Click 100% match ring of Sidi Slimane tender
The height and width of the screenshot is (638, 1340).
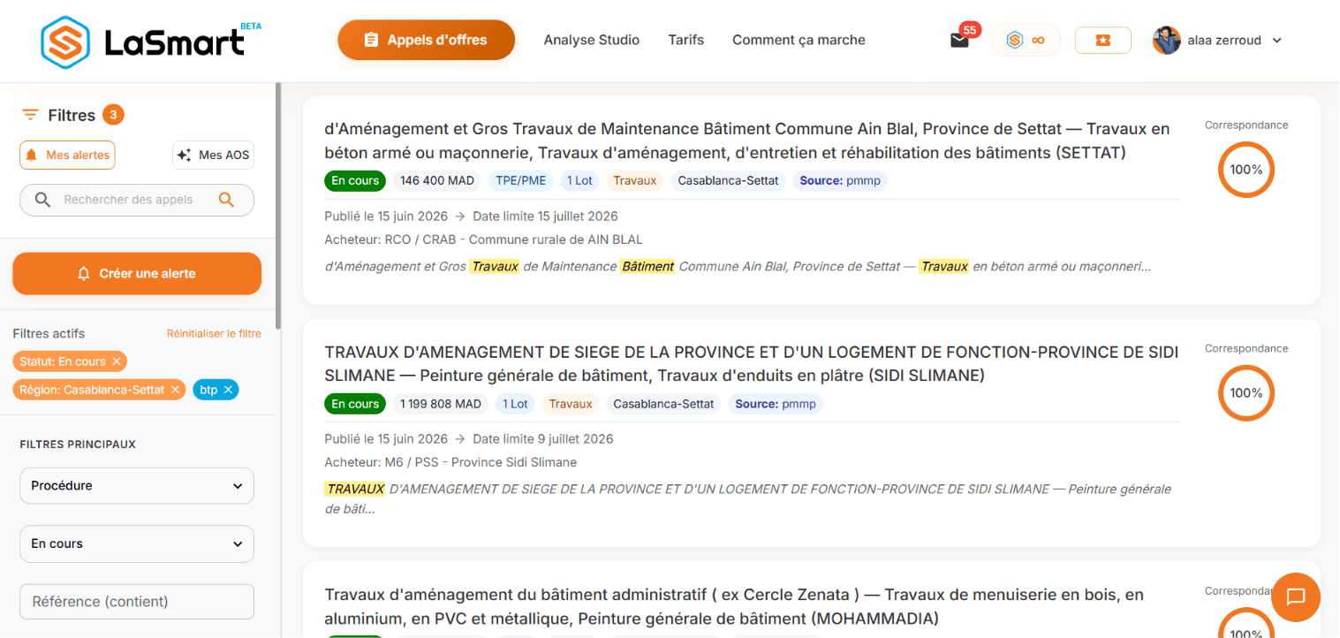coord(1245,393)
